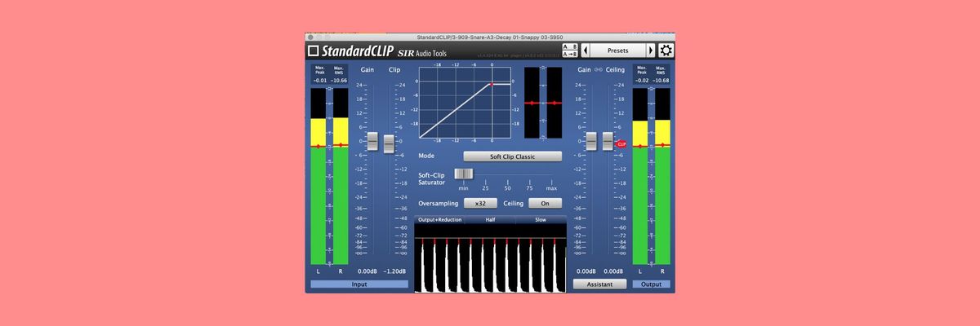The width and height of the screenshot is (980, 326).
Task: Click the Ceiling fader handle
Action: point(608,141)
